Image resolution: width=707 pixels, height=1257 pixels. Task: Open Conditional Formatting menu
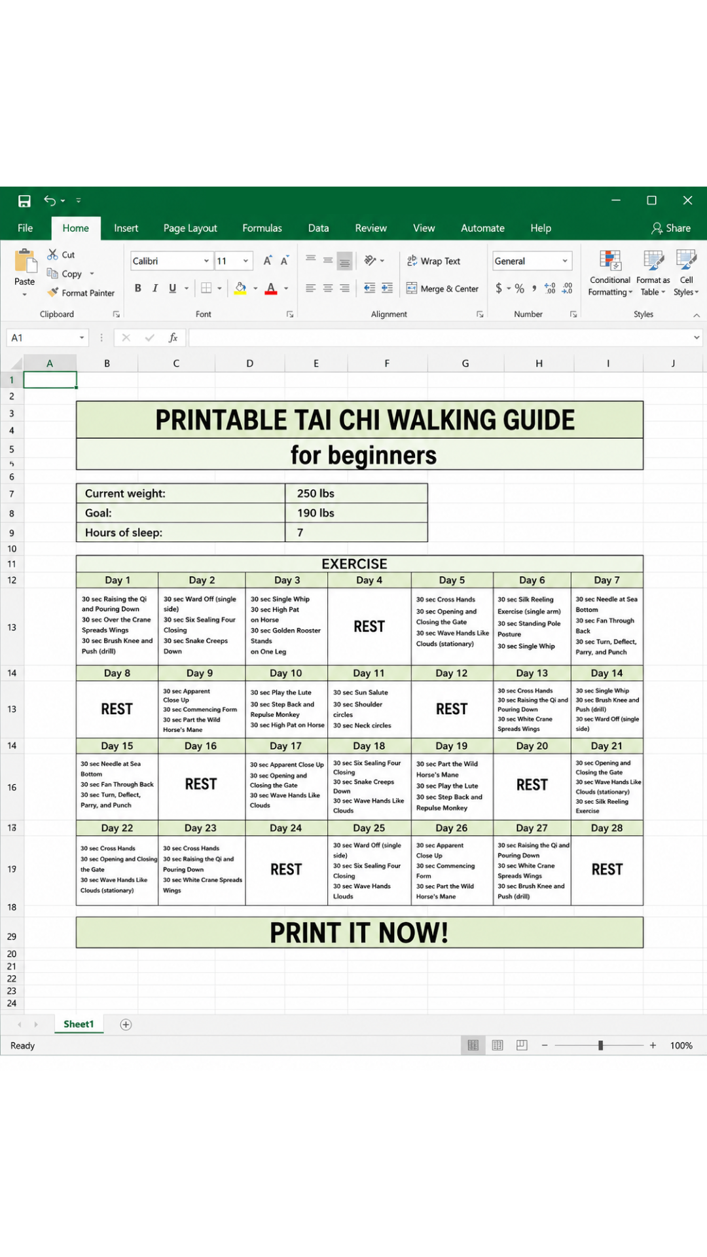pos(610,274)
